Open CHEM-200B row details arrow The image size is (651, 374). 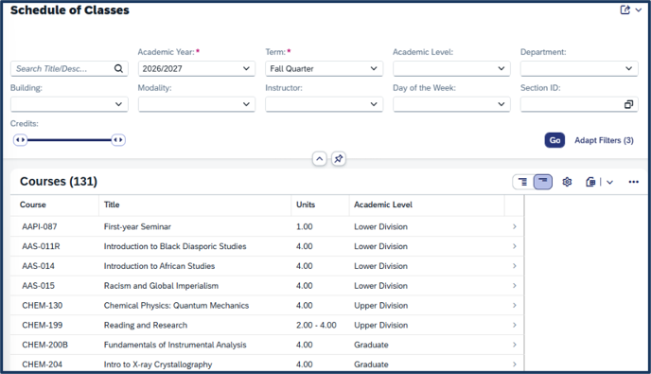point(514,345)
